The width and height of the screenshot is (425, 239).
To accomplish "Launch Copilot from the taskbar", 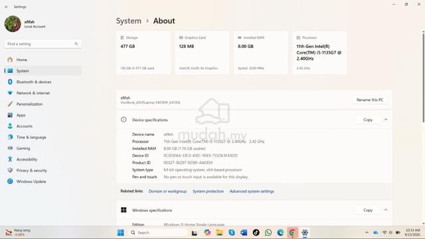I will pyautogui.click(x=207, y=232).
